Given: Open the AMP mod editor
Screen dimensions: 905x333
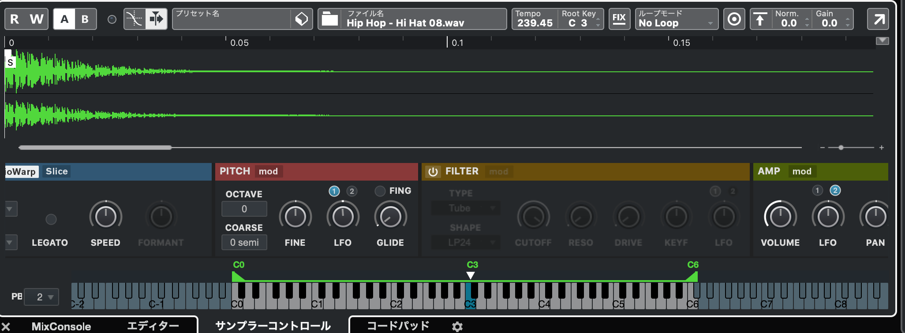Looking at the screenshot, I should click(x=802, y=171).
